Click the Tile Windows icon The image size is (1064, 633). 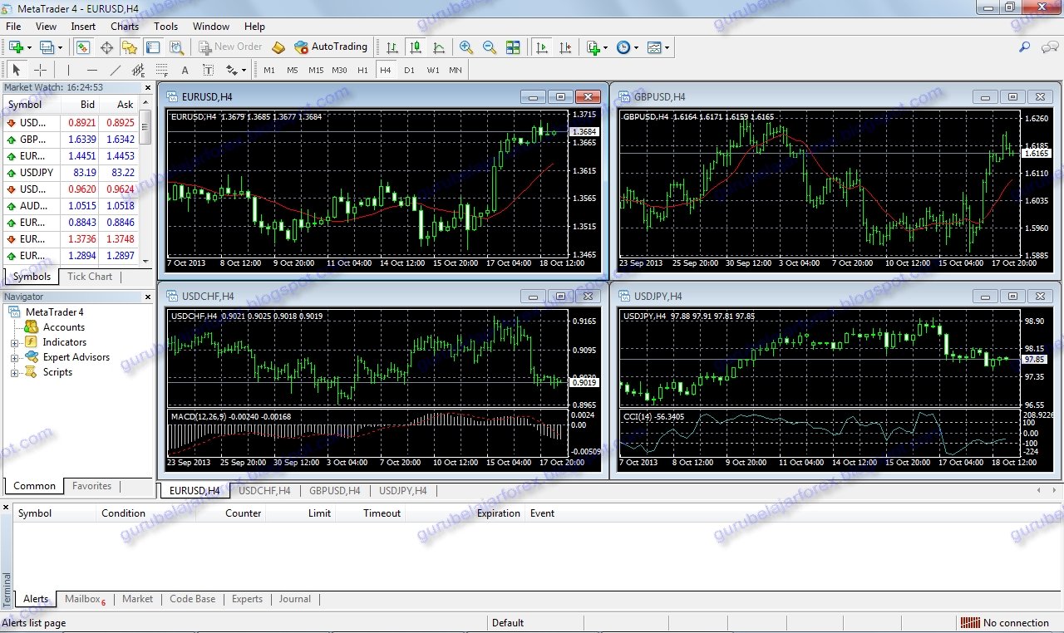coord(512,47)
